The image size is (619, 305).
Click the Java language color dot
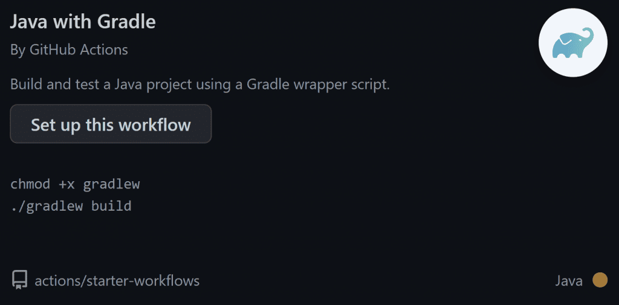[x=600, y=280]
